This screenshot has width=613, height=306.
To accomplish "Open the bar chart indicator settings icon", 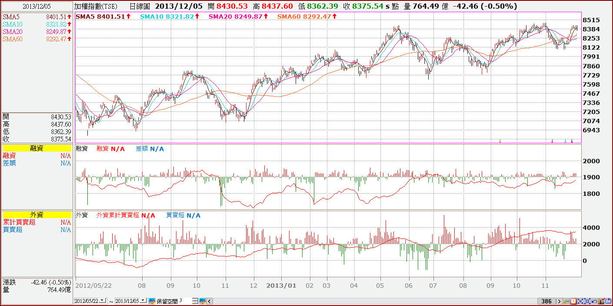I will (601, 301).
